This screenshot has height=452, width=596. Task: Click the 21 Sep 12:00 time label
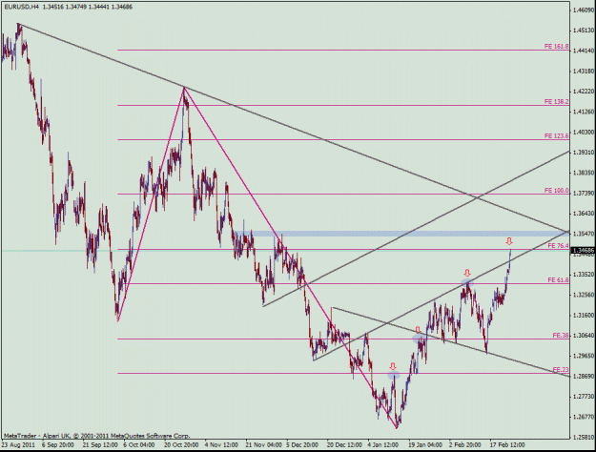click(100, 444)
